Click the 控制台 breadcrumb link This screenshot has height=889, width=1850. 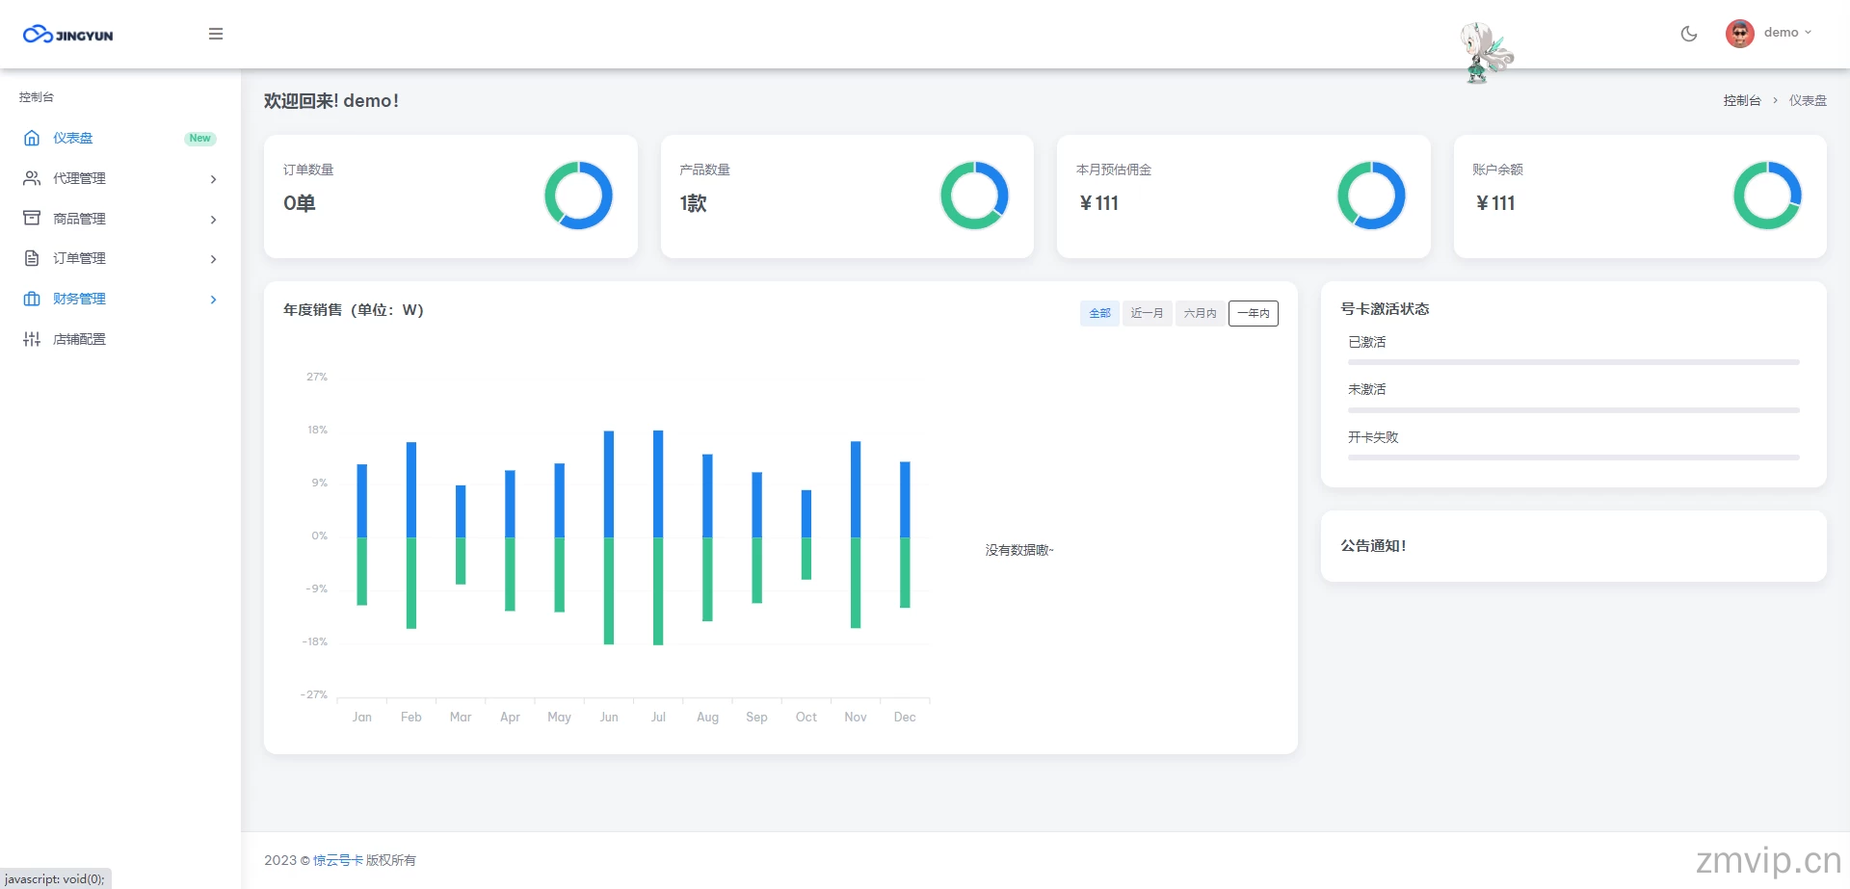tap(1741, 100)
